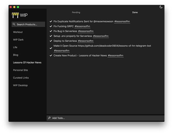Image resolution: width=173 pixels, height=134 pixels.
Task: Open the #lessonsofhn tag on Setup .env todo
Action: pos(101,36)
